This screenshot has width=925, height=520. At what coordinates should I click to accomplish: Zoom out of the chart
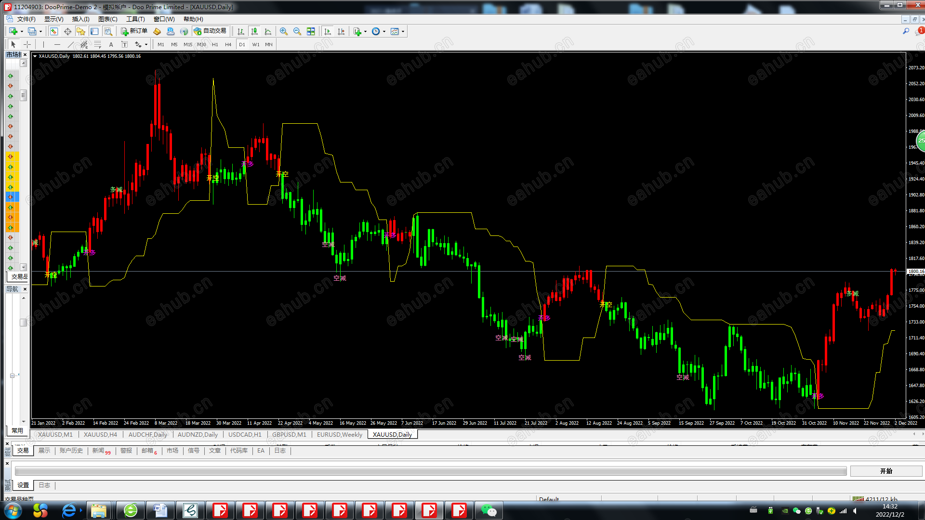pyautogui.click(x=297, y=31)
